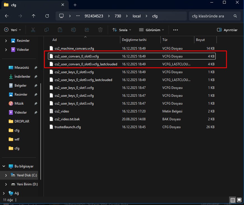Open a new tab with plus button
This screenshot has width=244, height=205.
tap(75, 5)
